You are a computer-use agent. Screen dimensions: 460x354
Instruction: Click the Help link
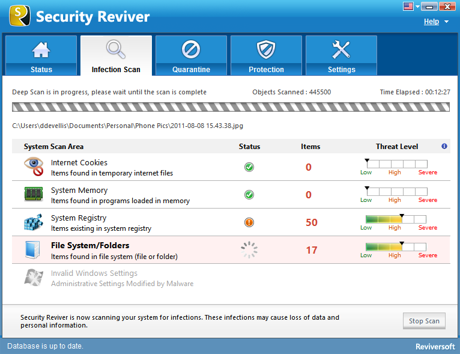coord(431,22)
